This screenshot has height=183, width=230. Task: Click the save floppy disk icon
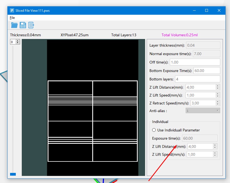pos(23,25)
